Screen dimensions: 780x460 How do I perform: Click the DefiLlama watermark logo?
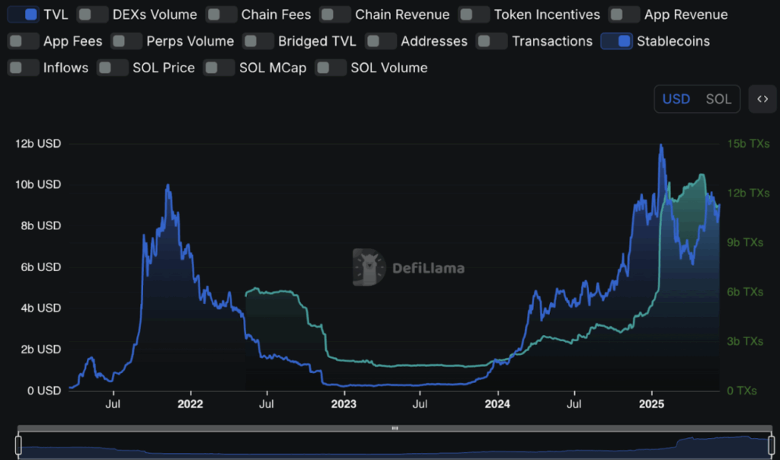pos(408,267)
